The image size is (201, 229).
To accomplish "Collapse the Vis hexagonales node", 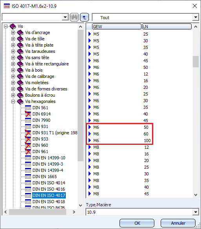I will [x=13, y=102].
